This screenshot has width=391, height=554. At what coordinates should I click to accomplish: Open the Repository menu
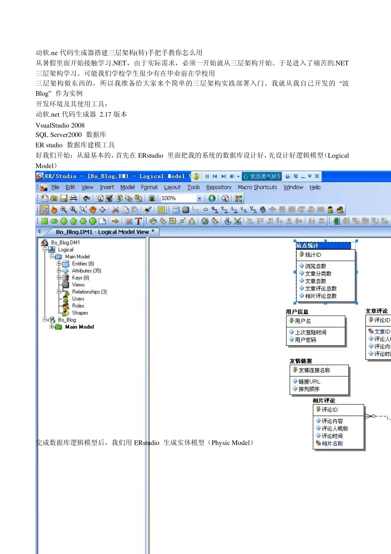(x=219, y=187)
